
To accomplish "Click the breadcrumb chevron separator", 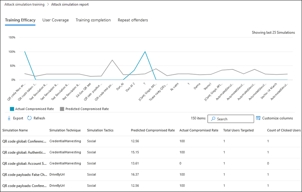I will pyautogui.click(x=48, y=4).
